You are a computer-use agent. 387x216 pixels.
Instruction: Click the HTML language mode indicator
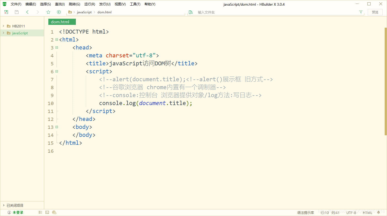click(367, 213)
